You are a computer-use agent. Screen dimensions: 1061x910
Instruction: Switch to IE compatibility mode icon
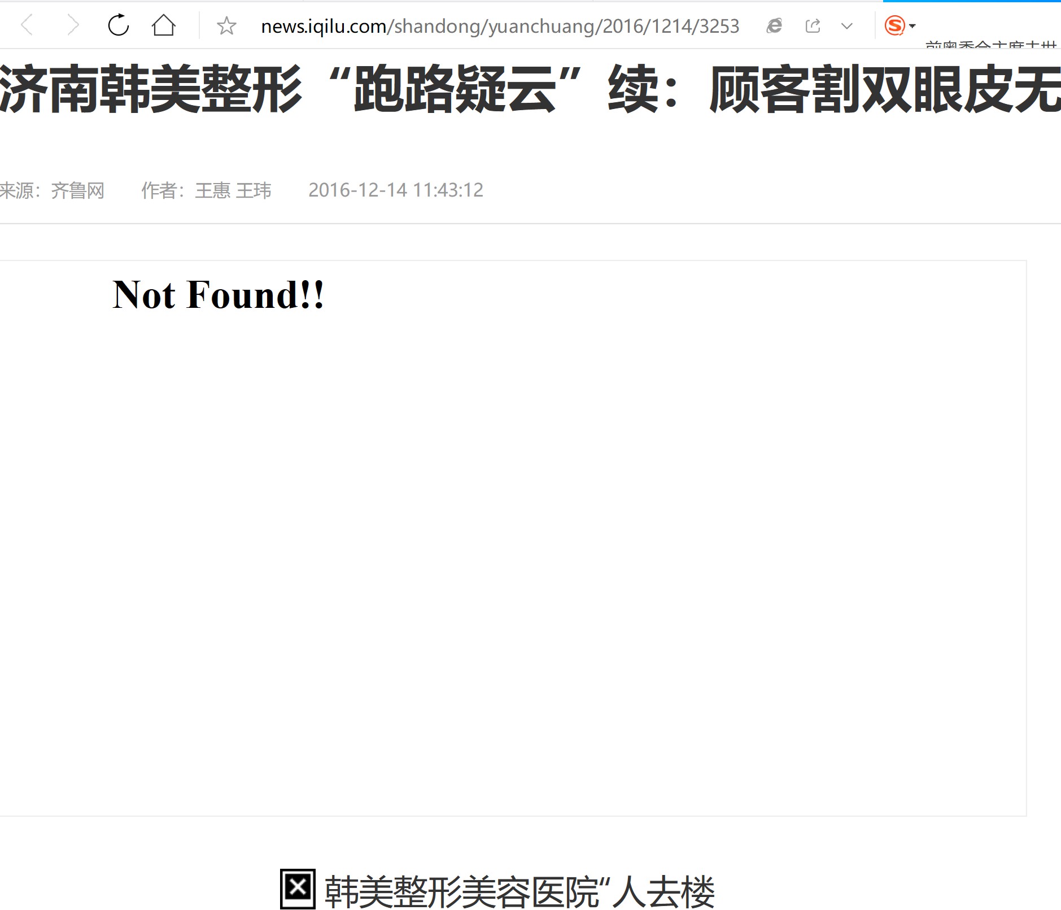774,25
